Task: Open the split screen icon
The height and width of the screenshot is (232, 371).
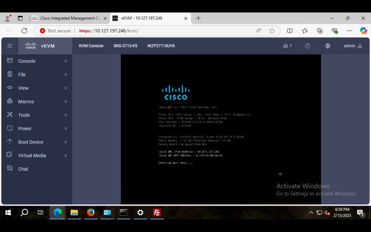Action: pos(290,31)
